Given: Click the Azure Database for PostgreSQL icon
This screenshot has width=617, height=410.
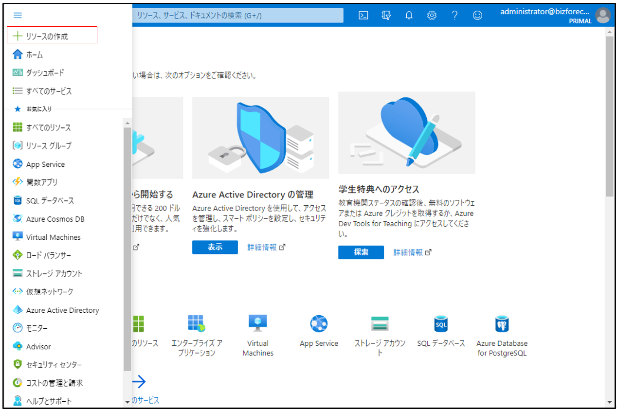Looking at the screenshot, I should pos(502,323).
